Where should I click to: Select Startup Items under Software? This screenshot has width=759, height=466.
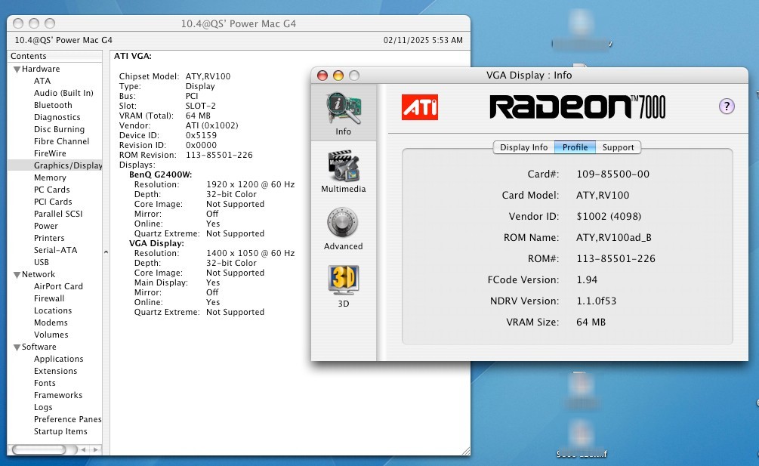coord(60,432)
